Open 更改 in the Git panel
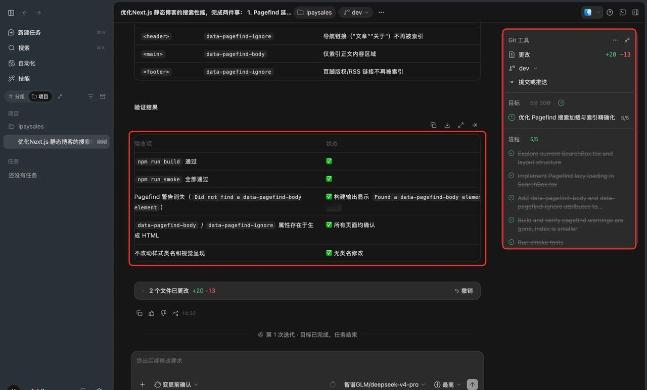 [x=570, y=54]
